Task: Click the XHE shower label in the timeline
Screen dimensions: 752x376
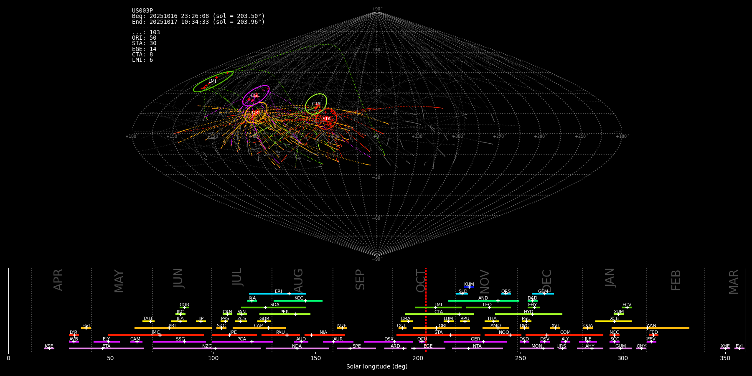Action: click(725, 346)
